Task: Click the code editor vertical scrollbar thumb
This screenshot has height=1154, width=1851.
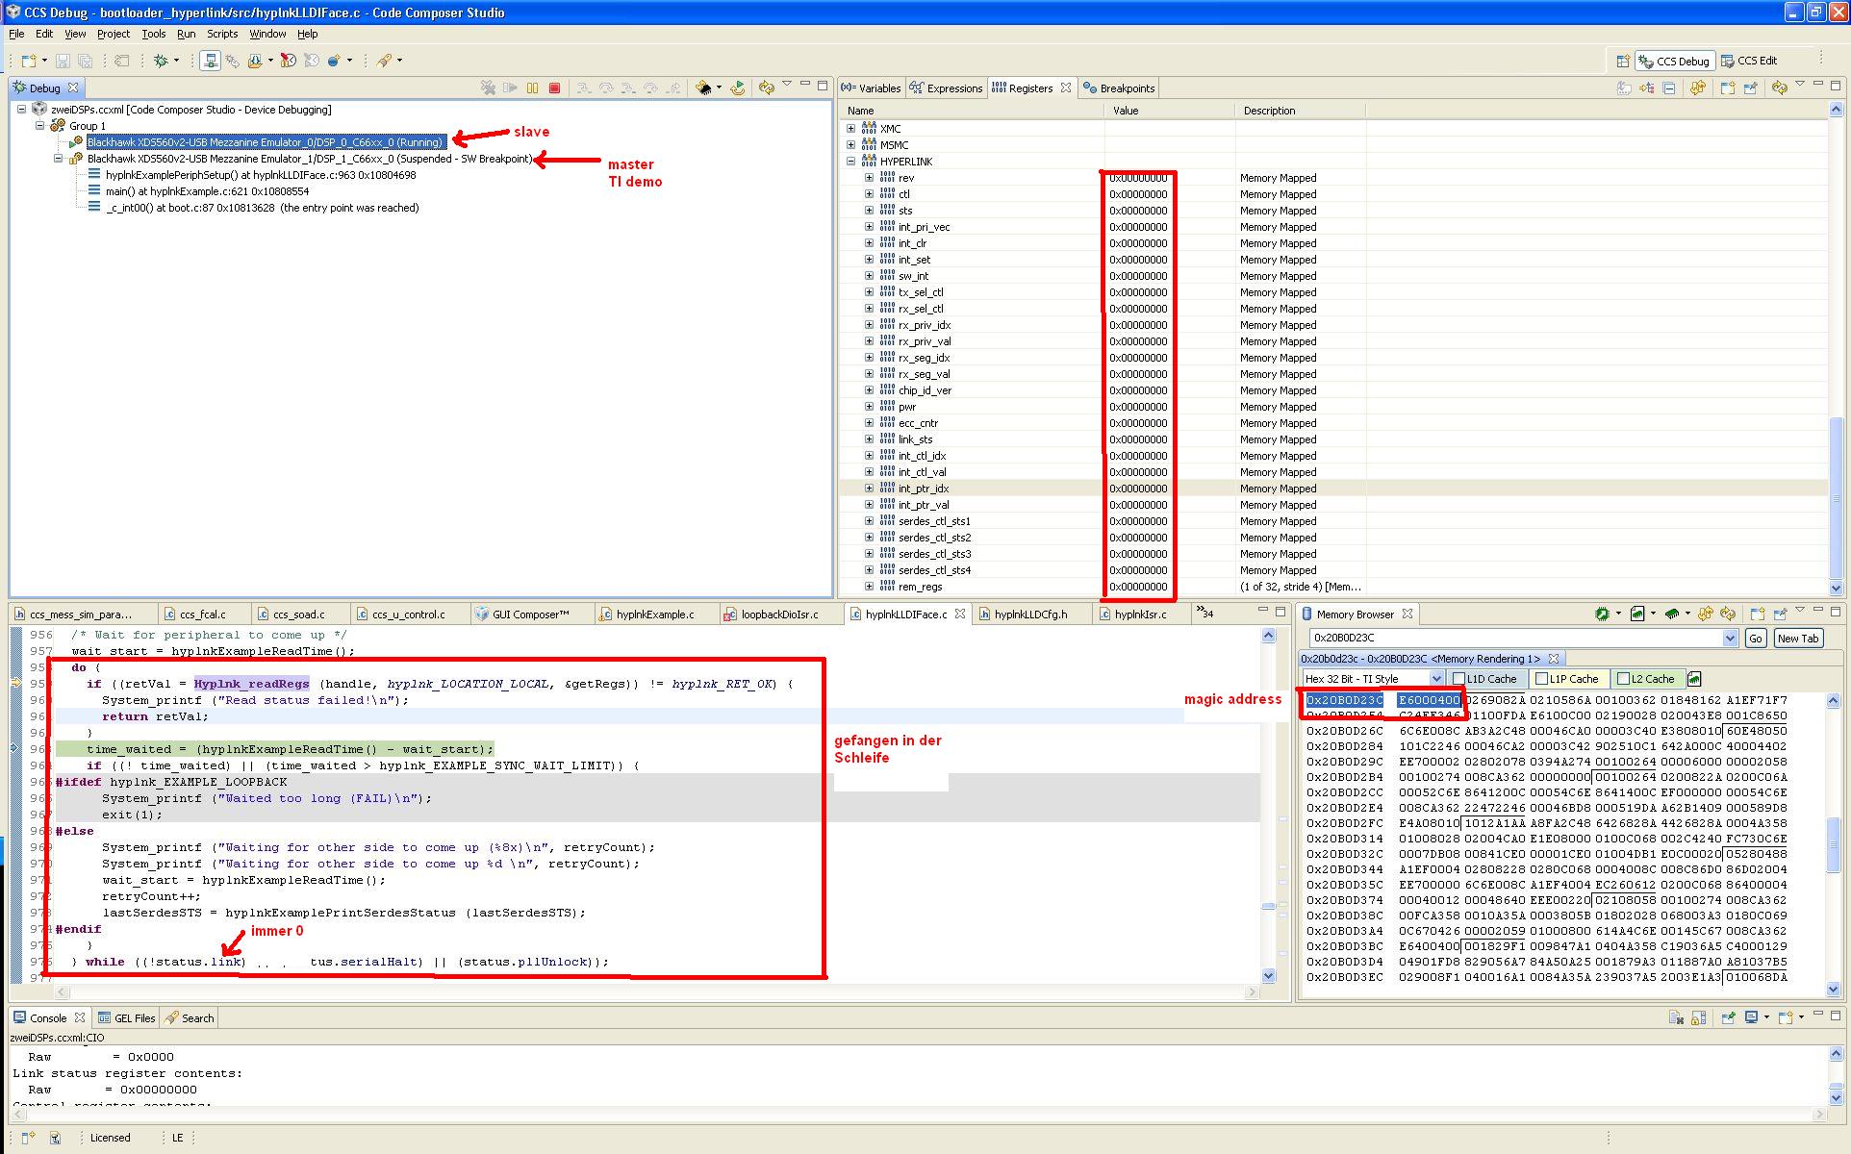Action: pyautogui.click(x=1268, y=906)
